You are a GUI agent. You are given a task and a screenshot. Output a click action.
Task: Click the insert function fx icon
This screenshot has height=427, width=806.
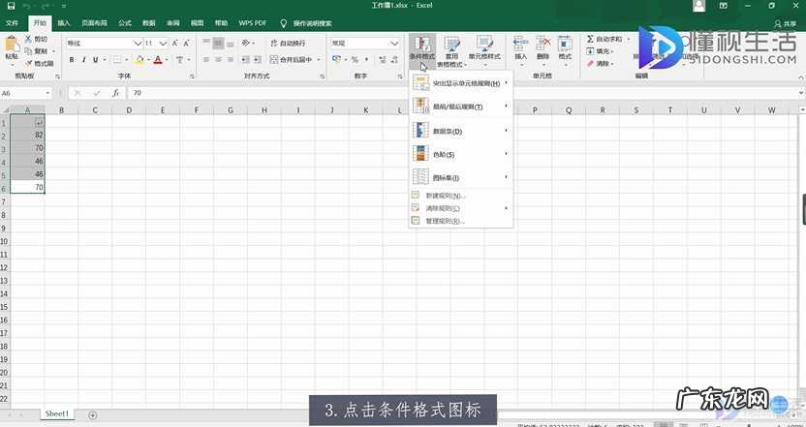click(x=116, y=93)
